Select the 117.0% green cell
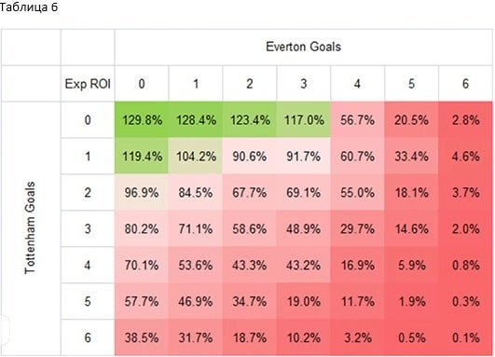This screenshot has width=495, height=357. tap(304, 120)
